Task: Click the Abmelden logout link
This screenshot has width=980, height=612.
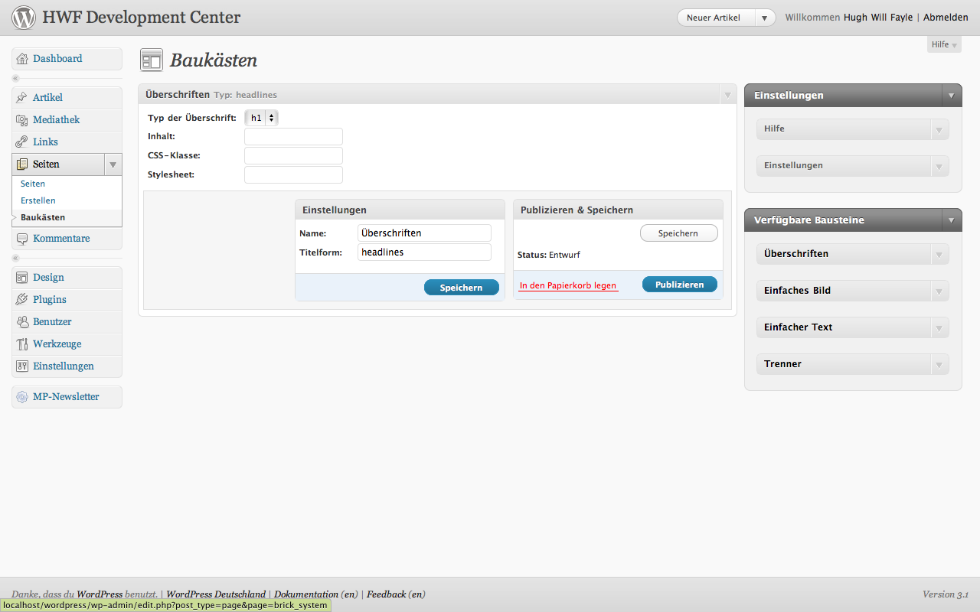Action: (946, 18)
